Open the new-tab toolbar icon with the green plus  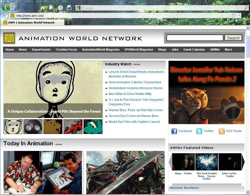(52, 8)
